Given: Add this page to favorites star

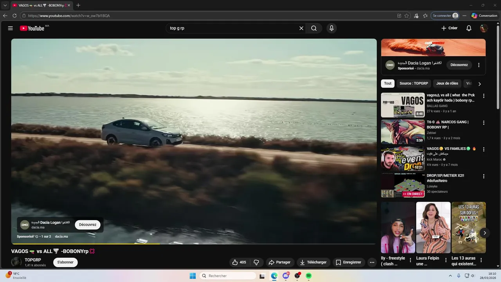Looking at the screenshot, I should (x=407, y=16).
